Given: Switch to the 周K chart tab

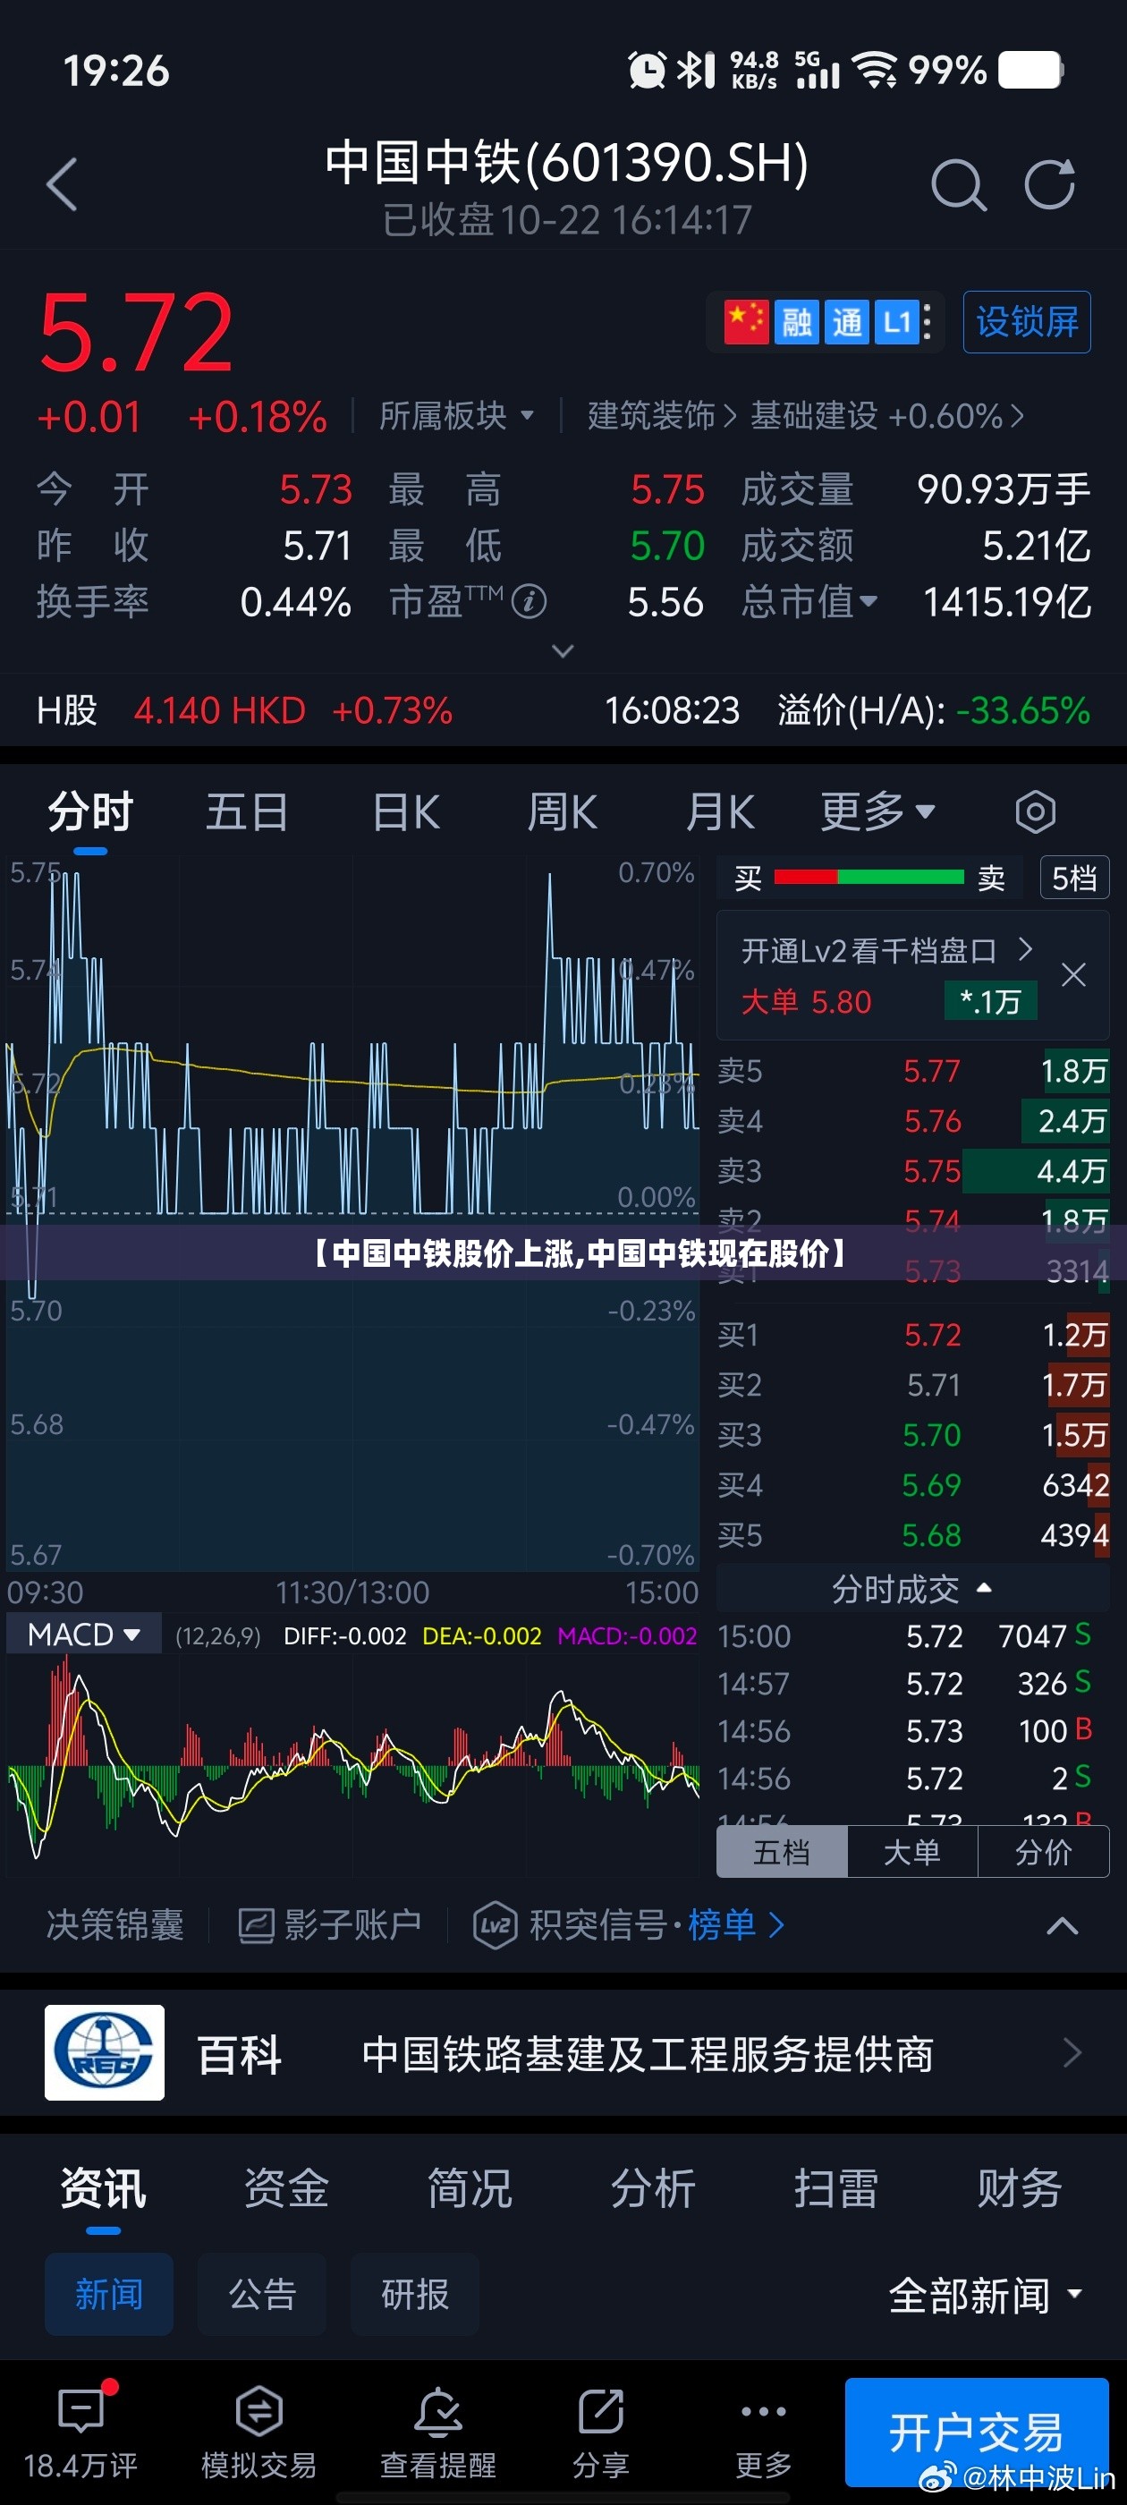Looking at the screenshot, I should [x=562, y=811].
